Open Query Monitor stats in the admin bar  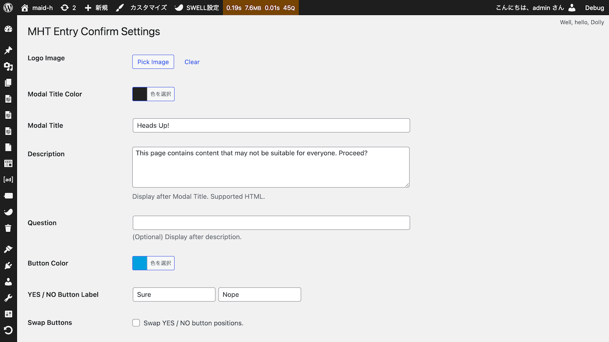[261, 8]
